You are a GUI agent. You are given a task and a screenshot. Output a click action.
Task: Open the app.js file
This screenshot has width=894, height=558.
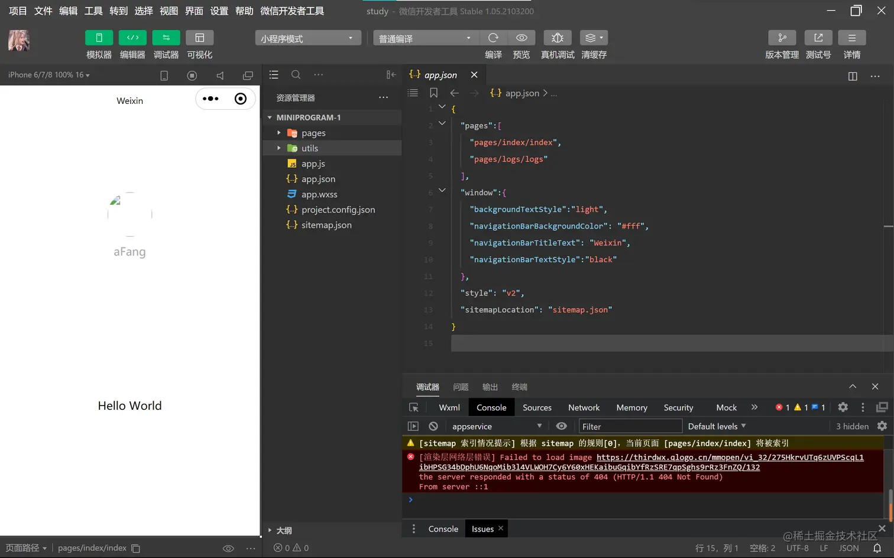332,164
